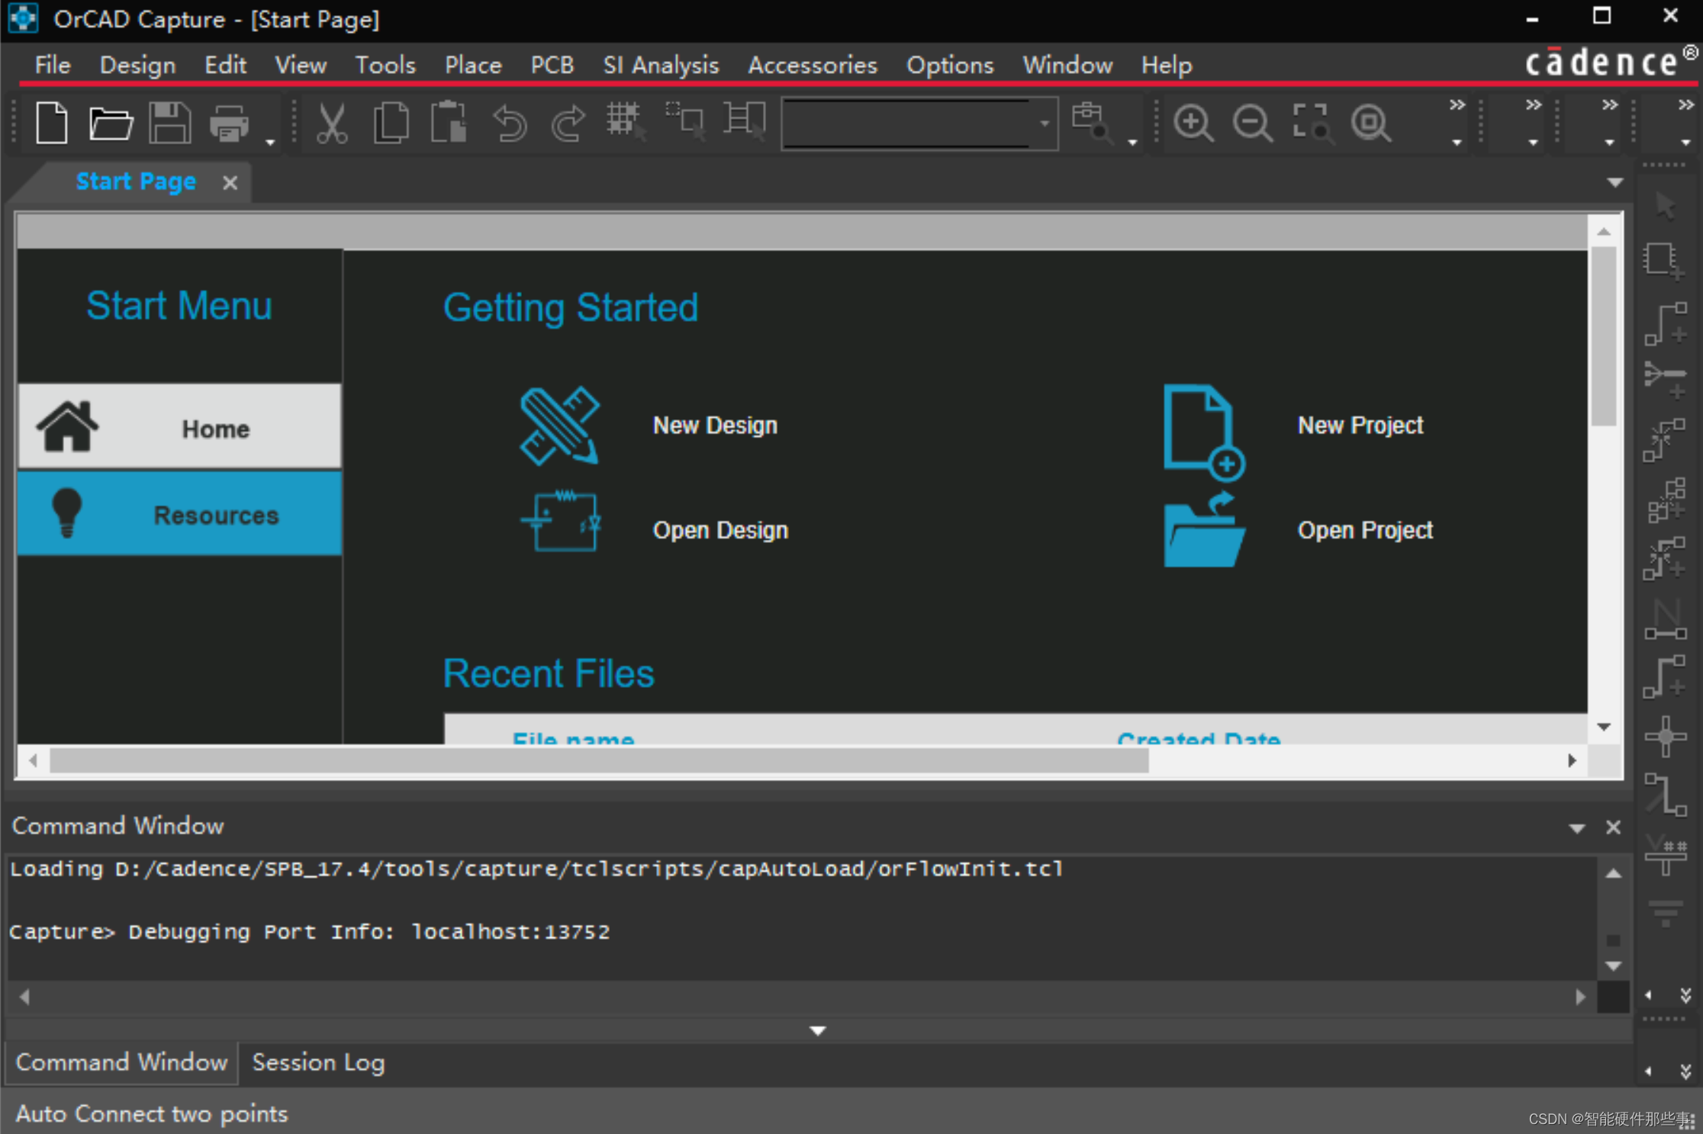
Task: Click the Save floppy disk icon
Action: 169,123
